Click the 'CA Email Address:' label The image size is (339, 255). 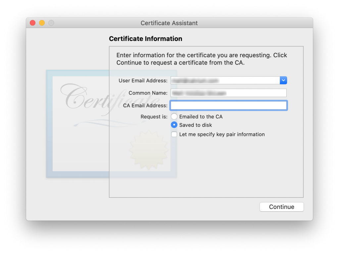pos(145,106)
